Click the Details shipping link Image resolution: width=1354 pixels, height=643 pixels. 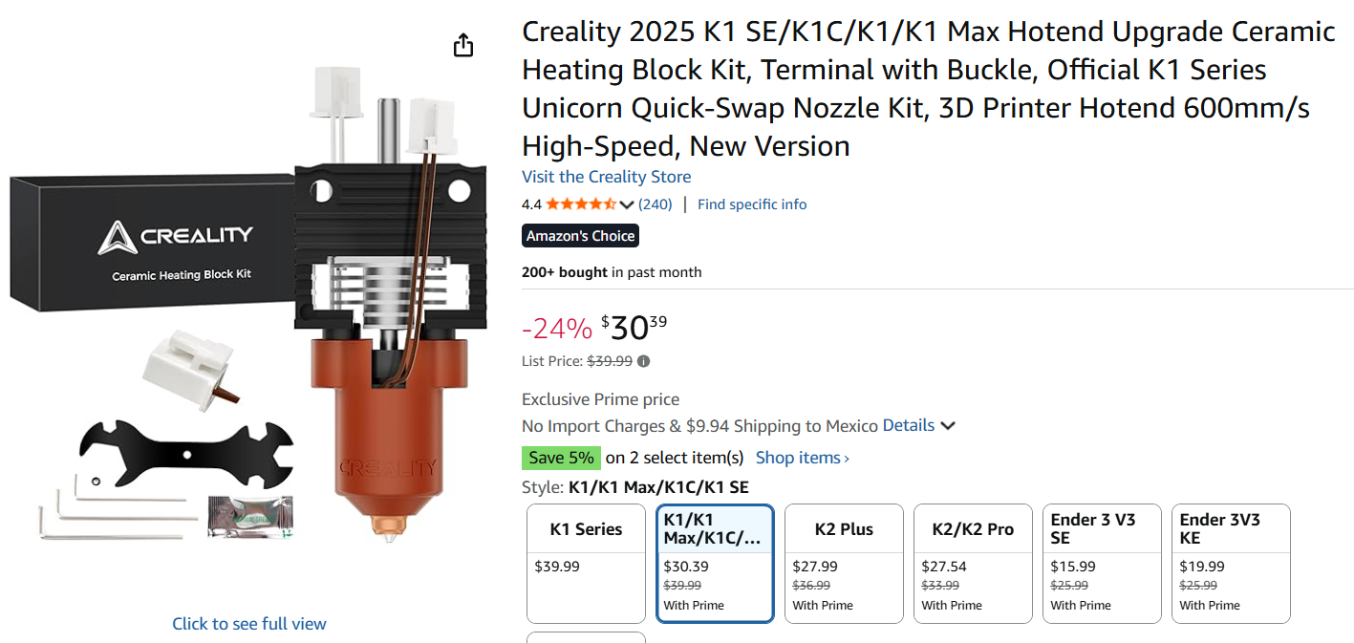908,426
